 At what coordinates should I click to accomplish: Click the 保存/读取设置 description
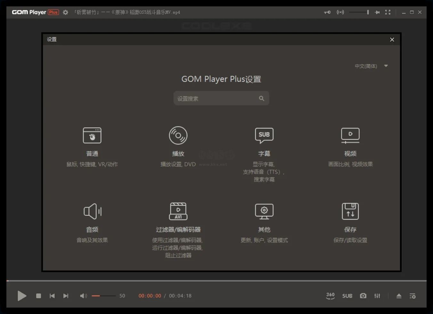[350, 240]
